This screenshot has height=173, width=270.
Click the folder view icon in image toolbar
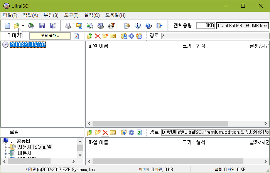[139, 36]
